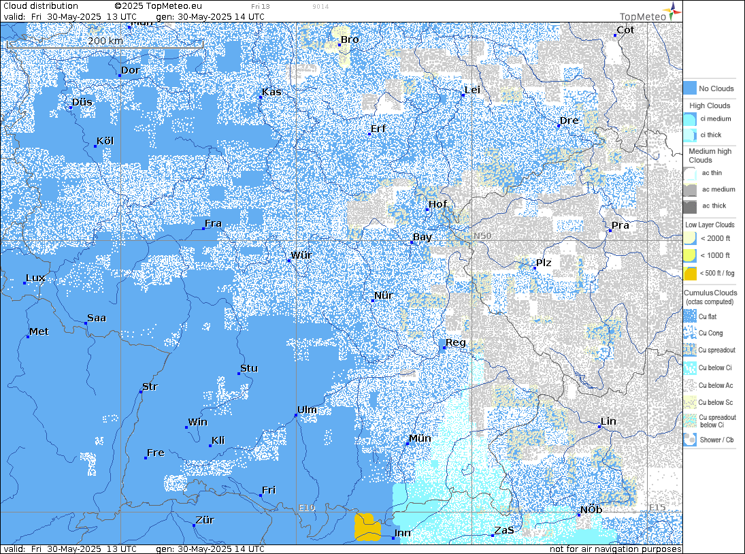Select the Fra city label
This screenshot has width=745, height=554.
[x=214, y=223]
